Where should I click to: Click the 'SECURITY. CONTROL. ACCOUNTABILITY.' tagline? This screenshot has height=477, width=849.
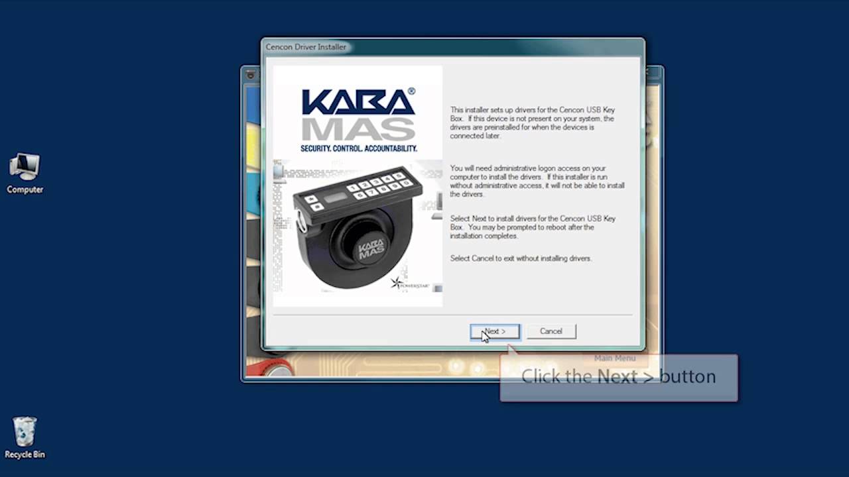(x=359, y=148)
